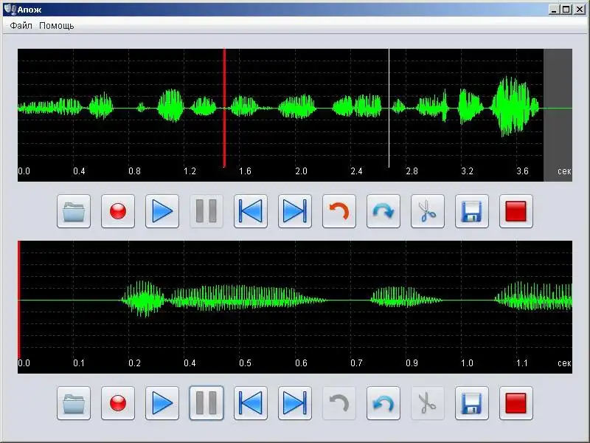Click the 0.2 time label in lower waveform

click(134, 363)
